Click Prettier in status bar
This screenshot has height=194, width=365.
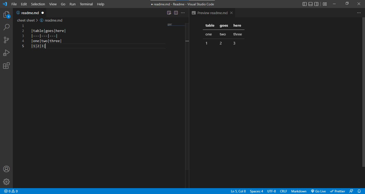tap(337, 191)
